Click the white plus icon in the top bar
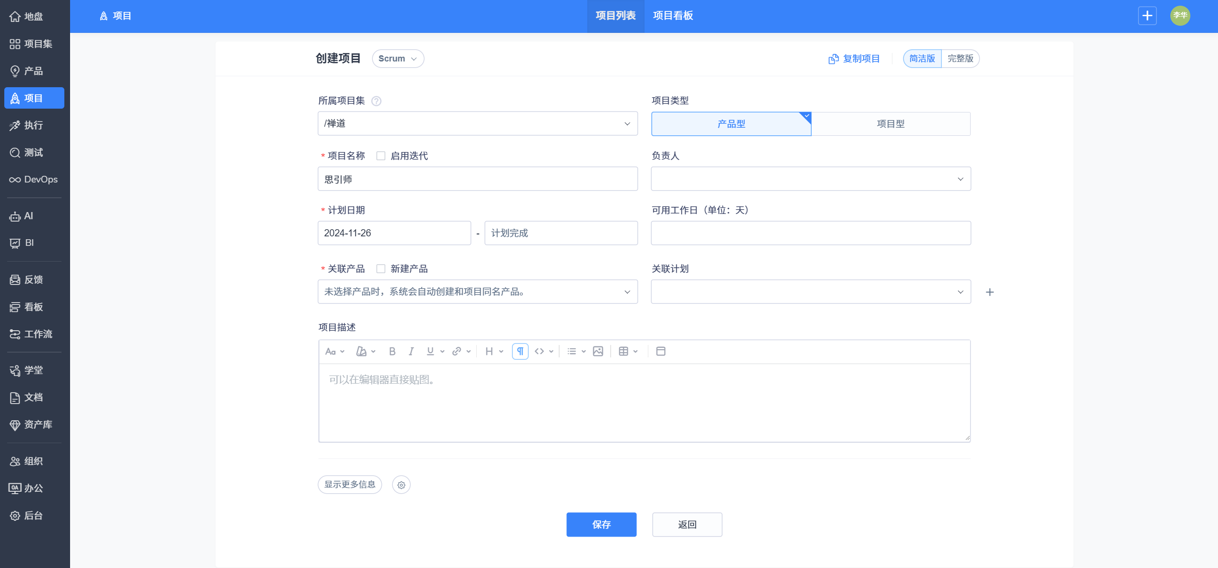Viewport: 1218px width, 568px height. [x=1147, y=16]
